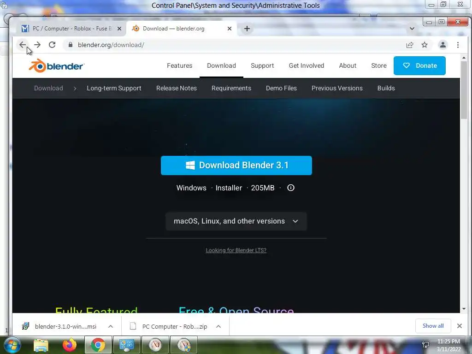Go forward using the browser forward arrow
Image resolution: width=472 pixels, height=354 pixels.
coord(37,45)
